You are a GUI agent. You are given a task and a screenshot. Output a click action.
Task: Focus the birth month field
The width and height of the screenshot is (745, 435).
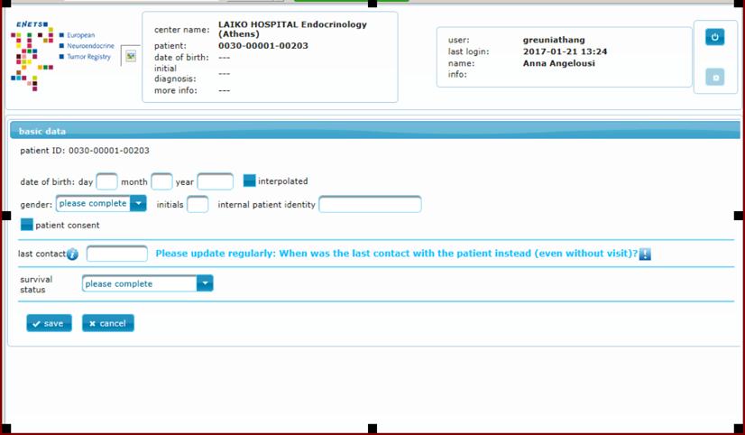click(161, 181)
